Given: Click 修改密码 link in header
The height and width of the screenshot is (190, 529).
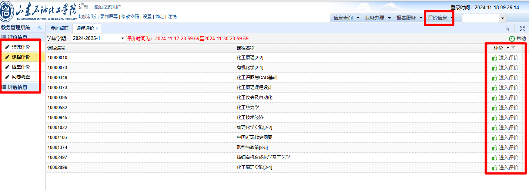Looking at the screenshot, I should tap(130, 17).
